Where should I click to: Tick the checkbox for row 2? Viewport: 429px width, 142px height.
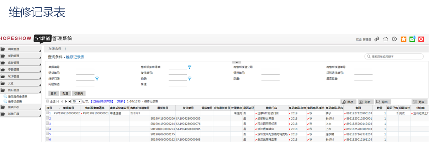coord(48,118)
